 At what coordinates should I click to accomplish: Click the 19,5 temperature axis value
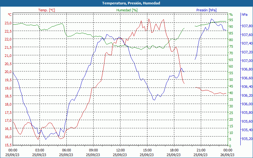(8, 80)
